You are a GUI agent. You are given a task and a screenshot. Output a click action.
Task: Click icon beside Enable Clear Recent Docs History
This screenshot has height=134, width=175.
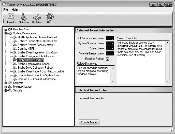click(14, 71)
